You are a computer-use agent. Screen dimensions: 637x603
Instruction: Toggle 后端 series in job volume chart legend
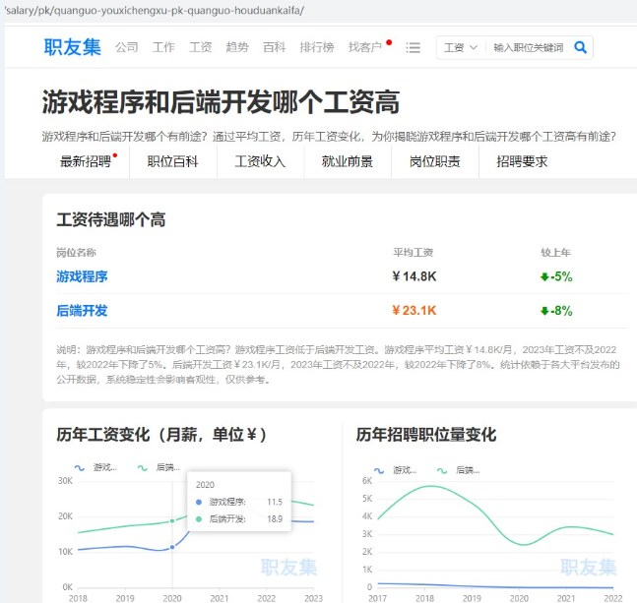(458, 470)
